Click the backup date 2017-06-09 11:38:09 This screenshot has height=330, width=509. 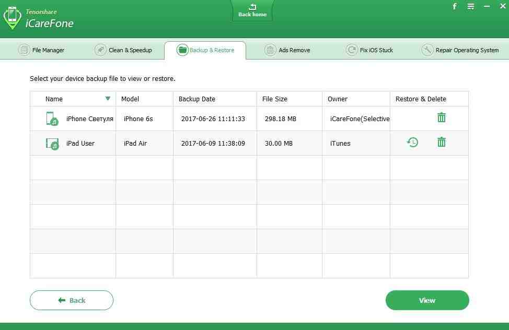(x=213, y=144)
